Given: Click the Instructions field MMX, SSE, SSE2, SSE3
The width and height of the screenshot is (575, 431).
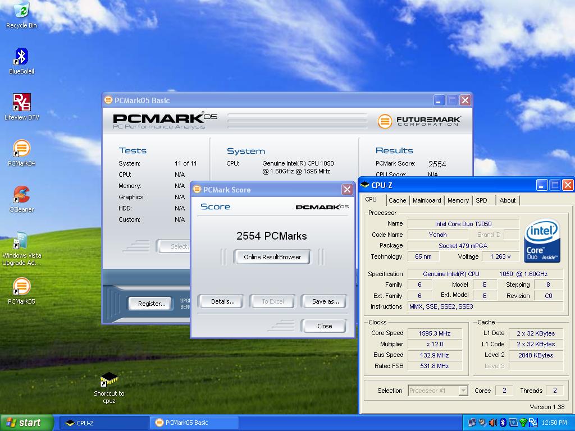Looking at the screenshot, I should [486, 306].
